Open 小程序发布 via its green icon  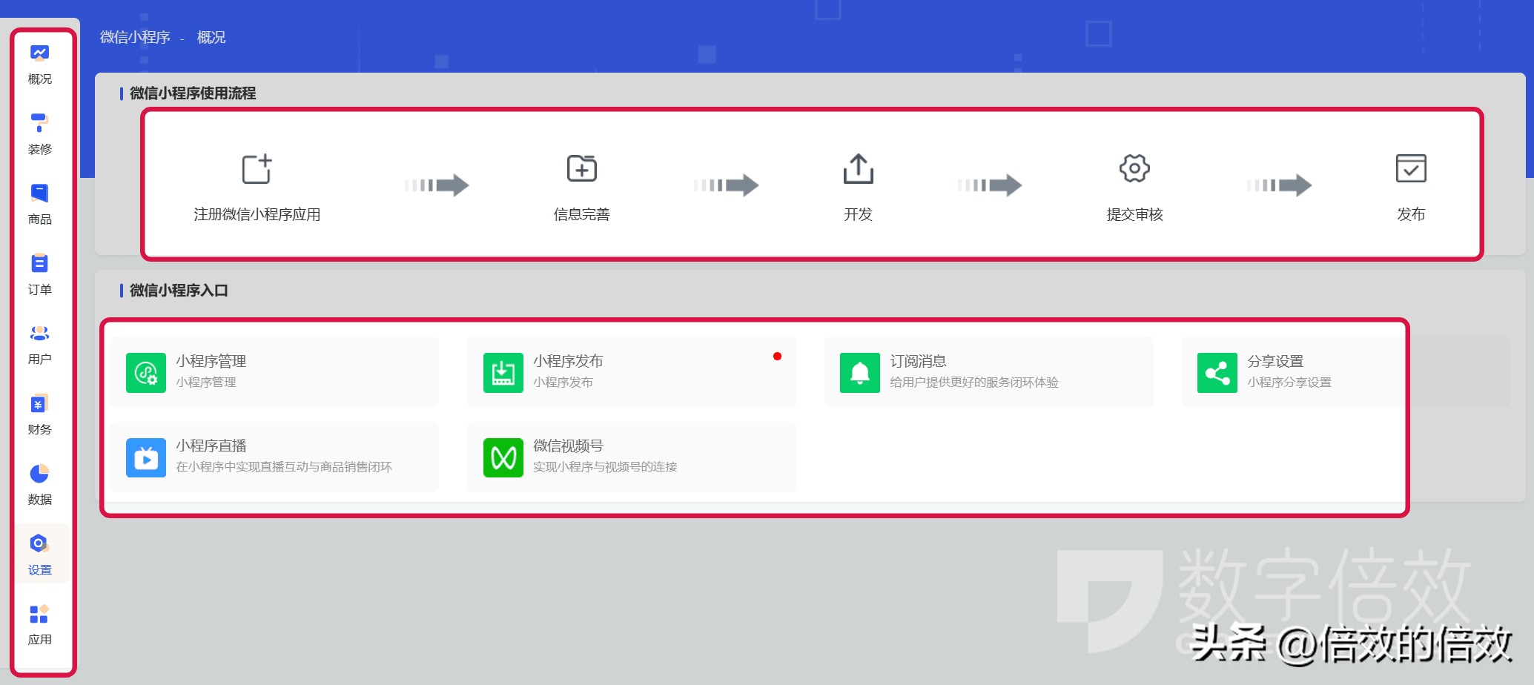503,371
